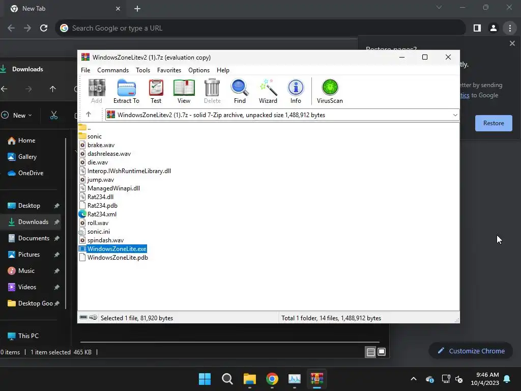Select the sonic folder
This screenshot has height=391, width=521.
click(x=94, y=136)
